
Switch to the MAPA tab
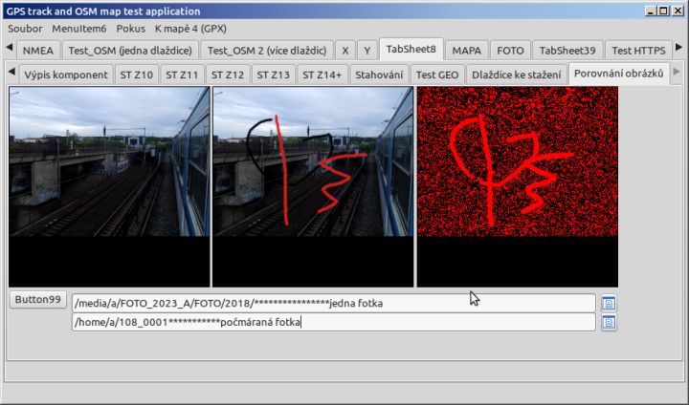click(x=466, y=51)
